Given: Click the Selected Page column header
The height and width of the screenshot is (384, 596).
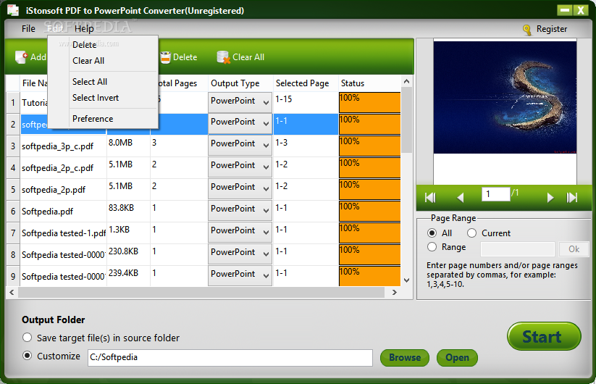Looking at the screenshot, I should pyautogui.click(x=306, y=83).
